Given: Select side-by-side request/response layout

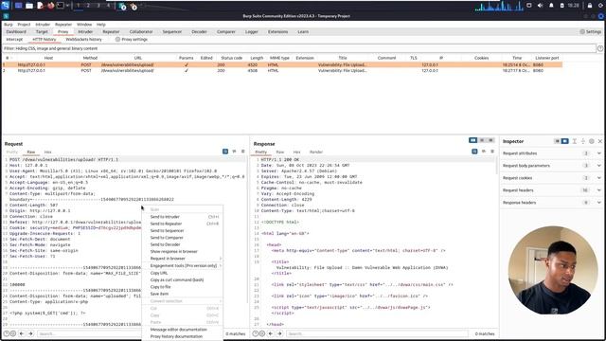Looking at the screenshot, I should 473,140.
